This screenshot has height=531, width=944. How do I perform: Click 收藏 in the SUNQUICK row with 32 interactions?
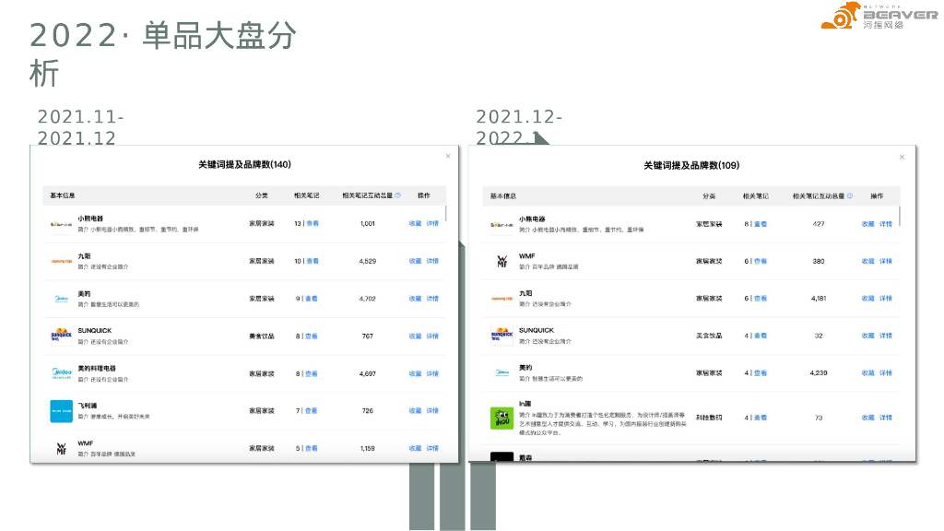868,336
